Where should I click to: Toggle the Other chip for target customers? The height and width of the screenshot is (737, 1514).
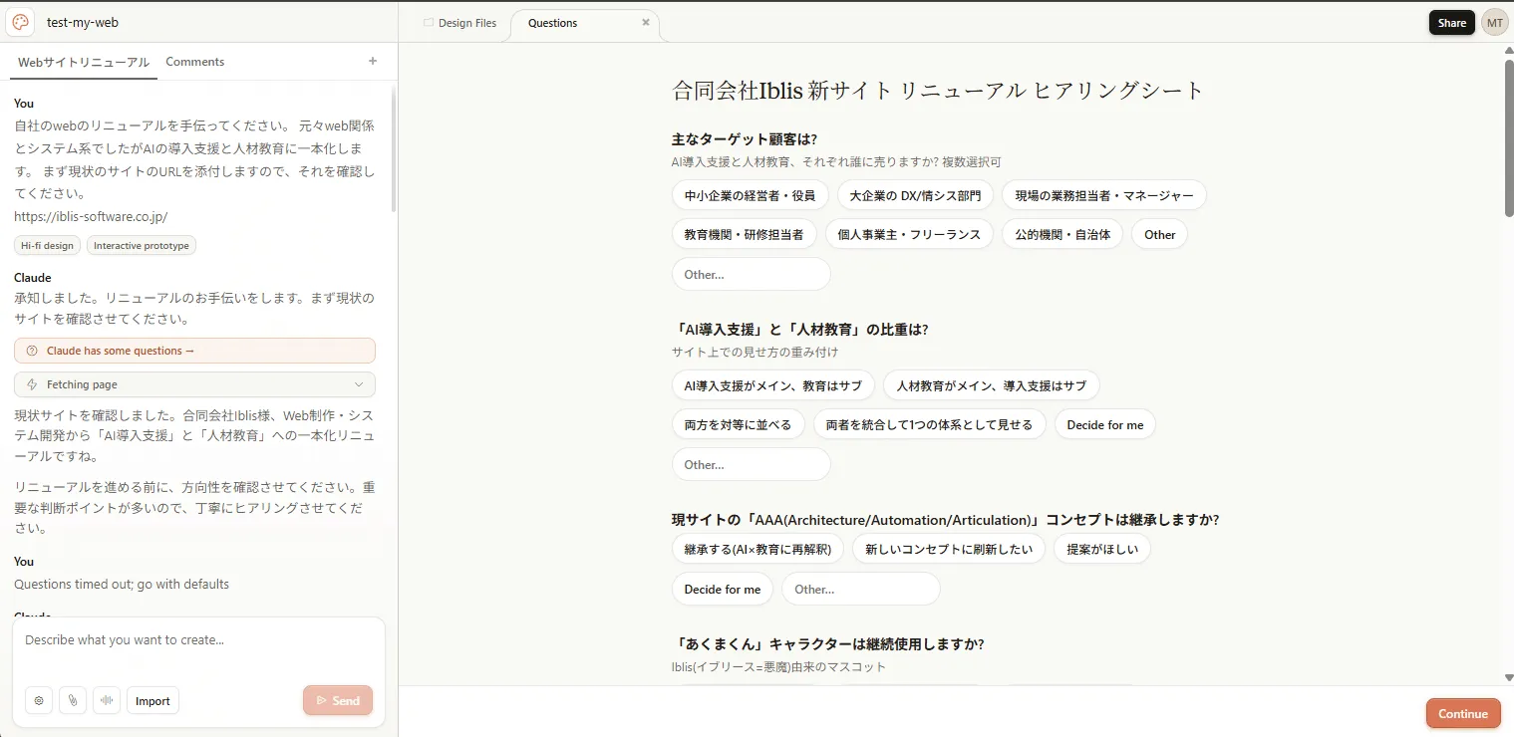(1159, 234)
